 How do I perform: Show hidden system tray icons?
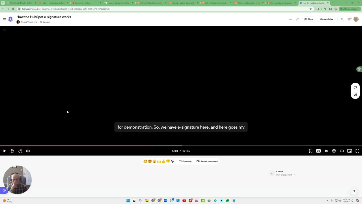coord(327,201)
